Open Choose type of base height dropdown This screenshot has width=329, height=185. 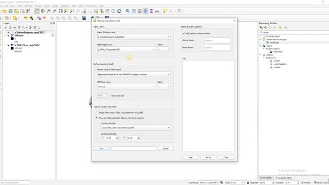(134, 74)
